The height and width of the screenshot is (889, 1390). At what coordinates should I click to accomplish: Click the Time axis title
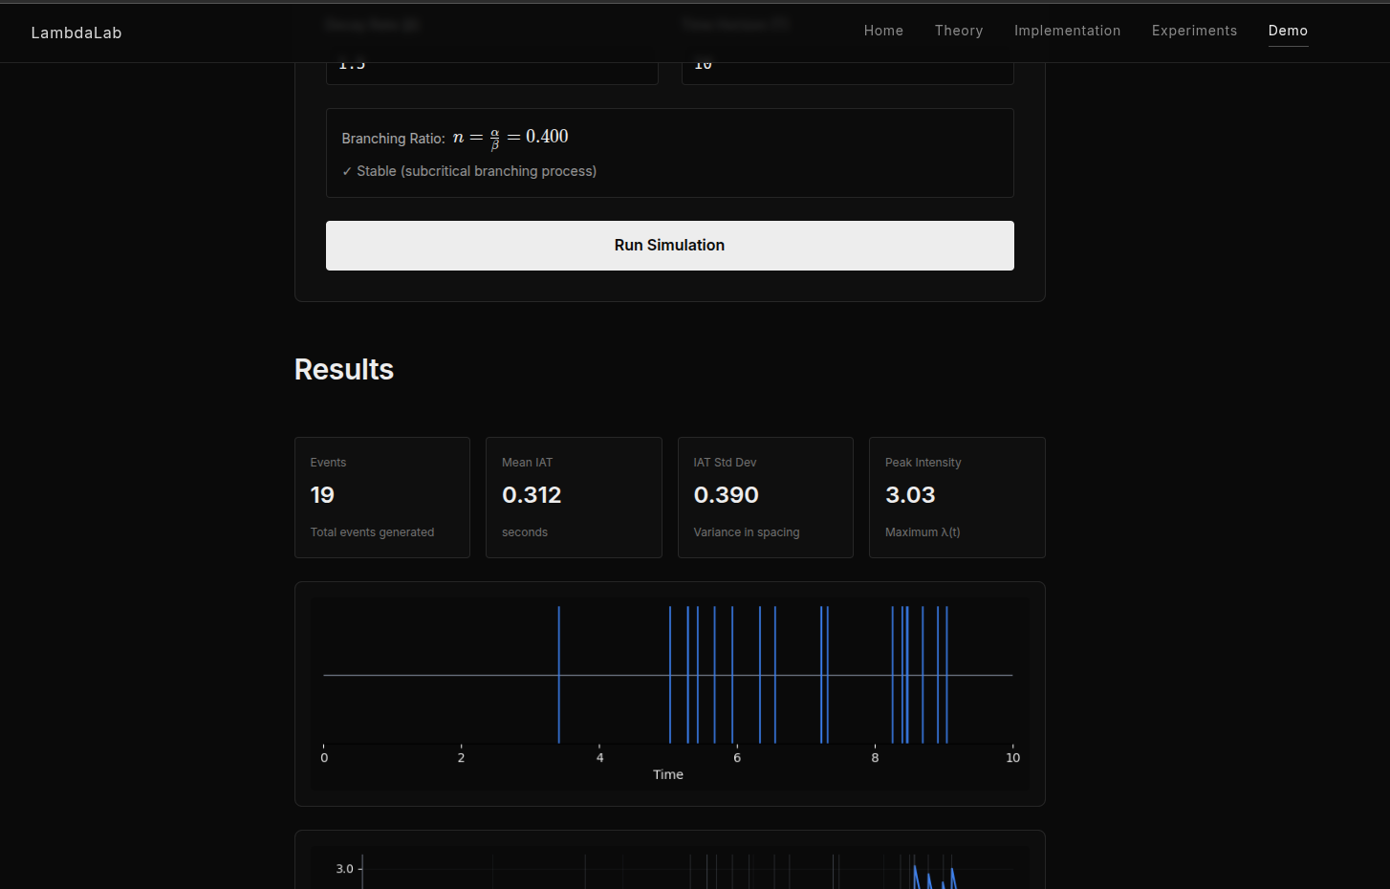click(x=668, y=774)
